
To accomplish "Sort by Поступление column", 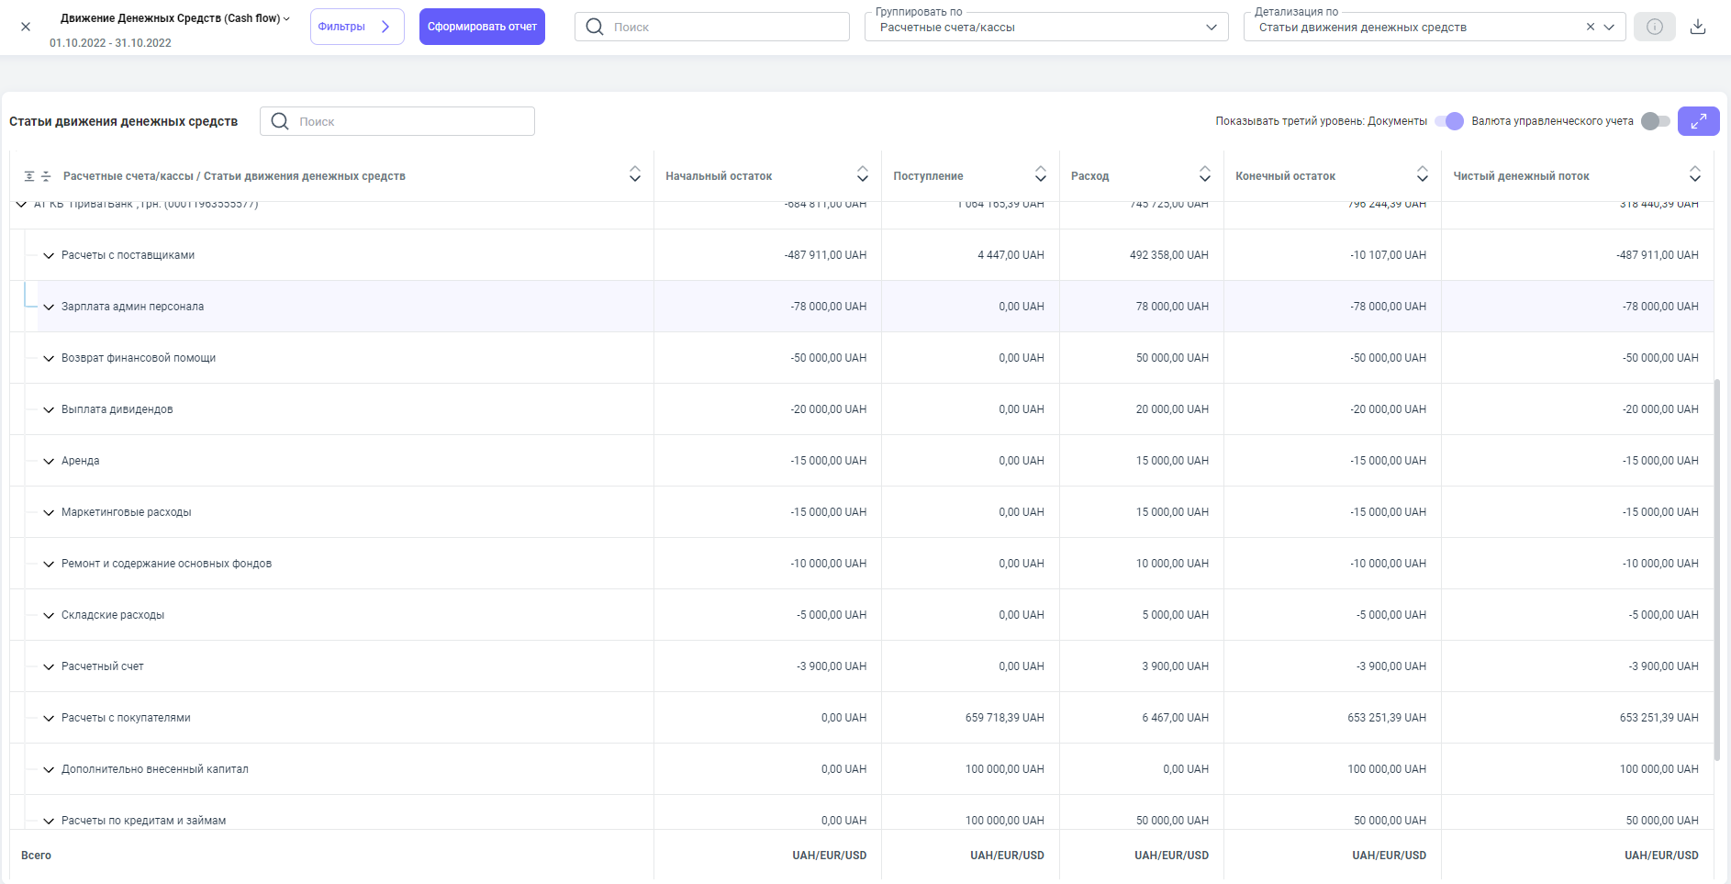I will 1040,174.
